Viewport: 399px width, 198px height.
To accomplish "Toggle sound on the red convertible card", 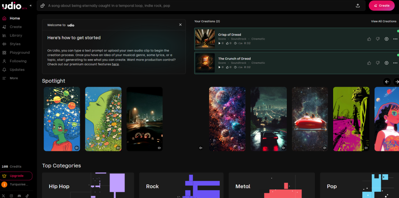I will [325, 148].
